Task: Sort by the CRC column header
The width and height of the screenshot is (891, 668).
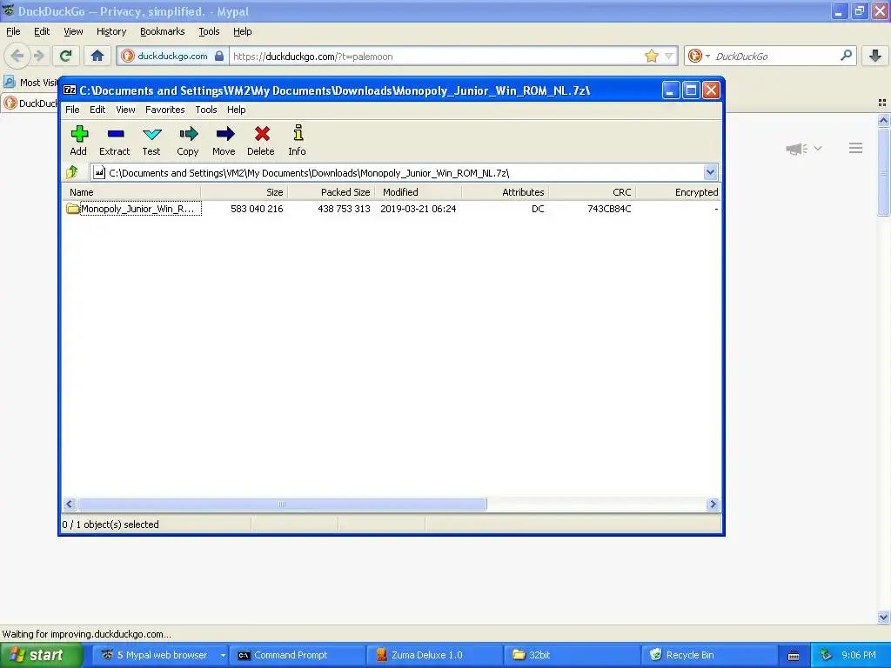Action: (x=592, y=192)
